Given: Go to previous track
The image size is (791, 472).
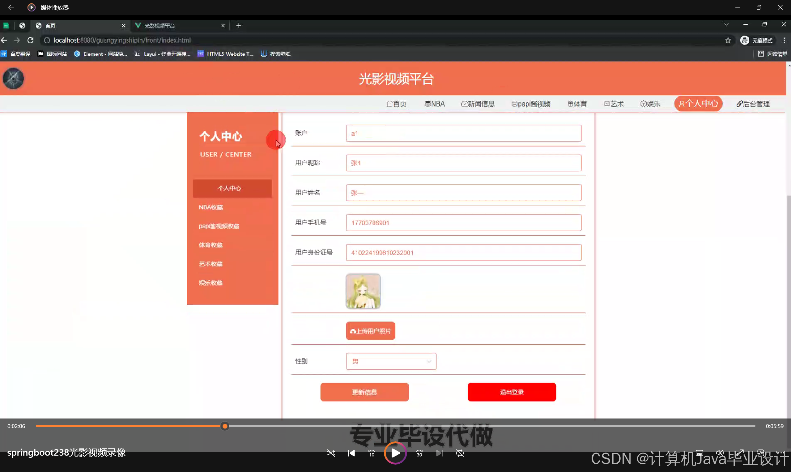Looking at the screenshot, I should point(351,453).
